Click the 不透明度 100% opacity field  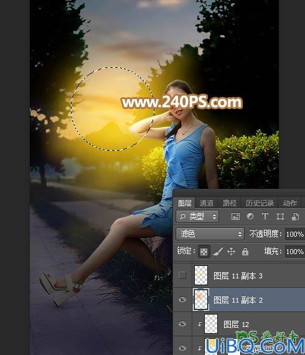pyautogui.click(x=295, y=234)
